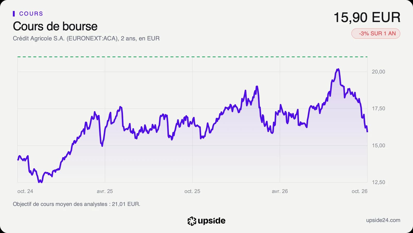
Task: Click the Crédit Agricole S.A. subtitle text
Action: point(86,39)
